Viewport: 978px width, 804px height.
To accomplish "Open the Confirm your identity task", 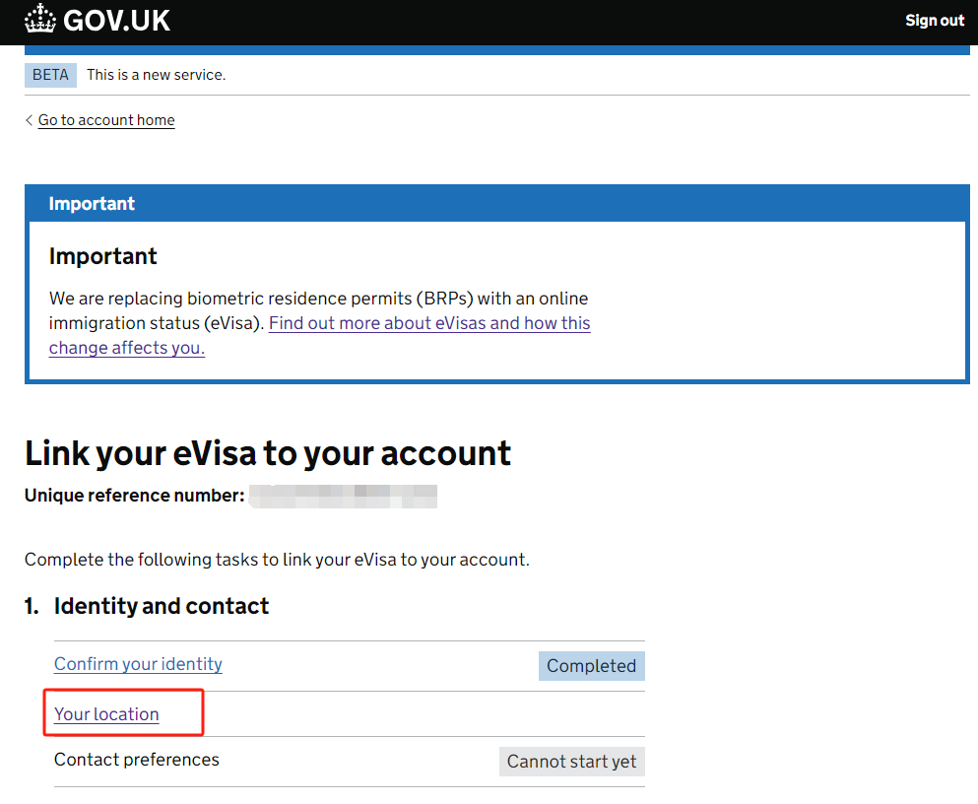I will [x=138, y=664].
